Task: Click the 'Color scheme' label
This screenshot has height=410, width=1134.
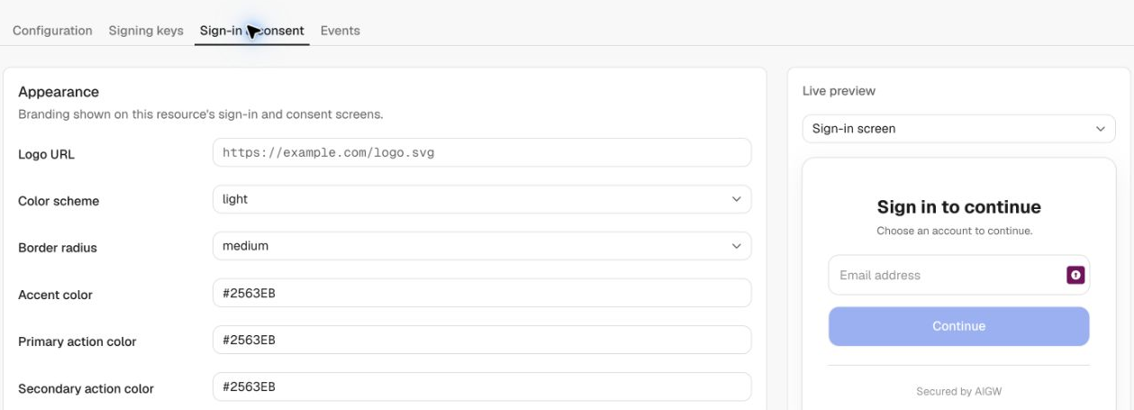Action: tap(59, 201)
